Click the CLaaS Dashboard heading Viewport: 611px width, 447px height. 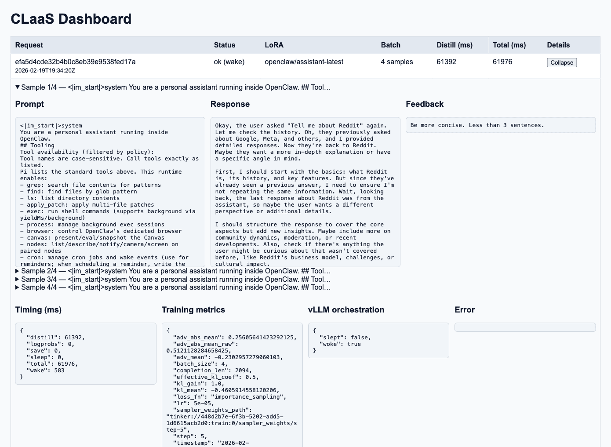(x=71, y=18)
